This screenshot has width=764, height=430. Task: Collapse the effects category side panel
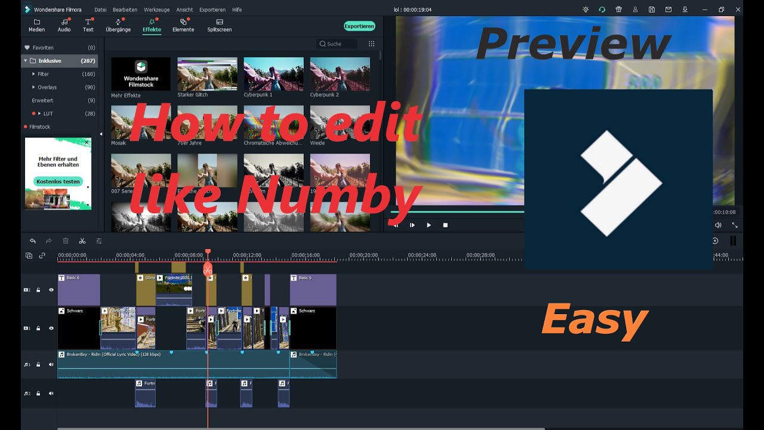tap(100, 134)
